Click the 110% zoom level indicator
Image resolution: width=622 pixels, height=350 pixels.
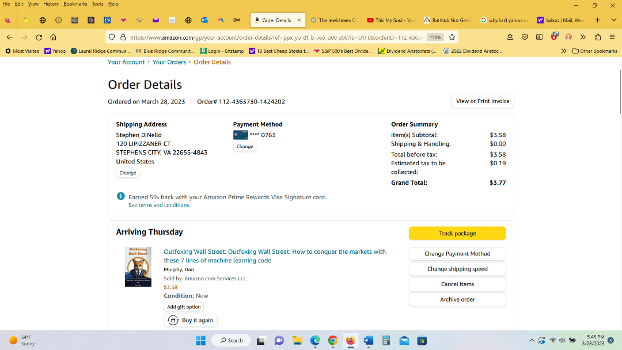point(435,37)
